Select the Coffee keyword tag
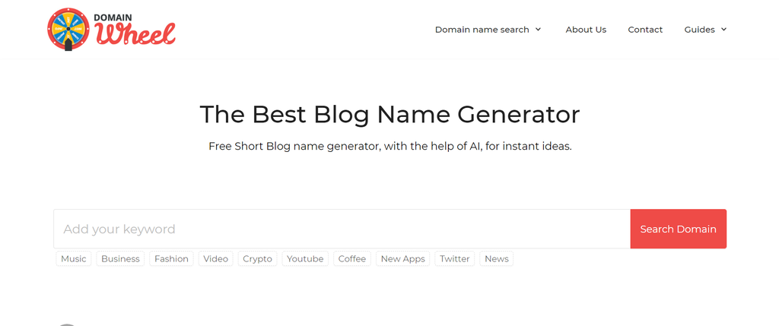779x326 pixels. (x=352, y=259)
